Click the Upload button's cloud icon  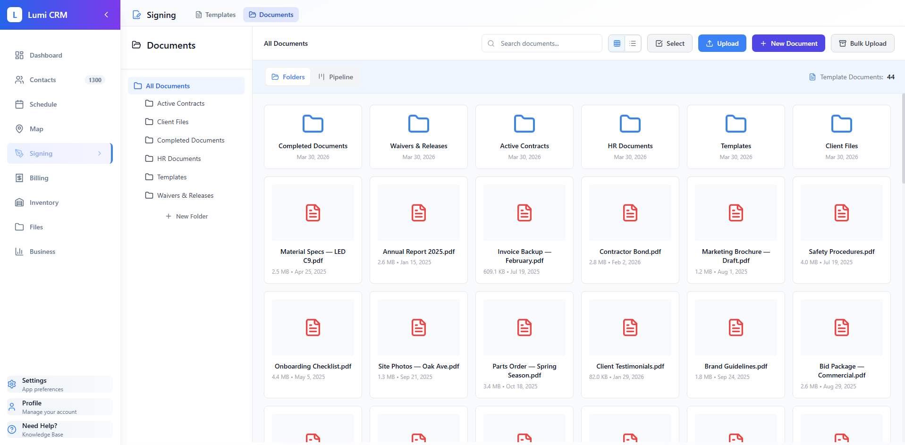point(709,43)
